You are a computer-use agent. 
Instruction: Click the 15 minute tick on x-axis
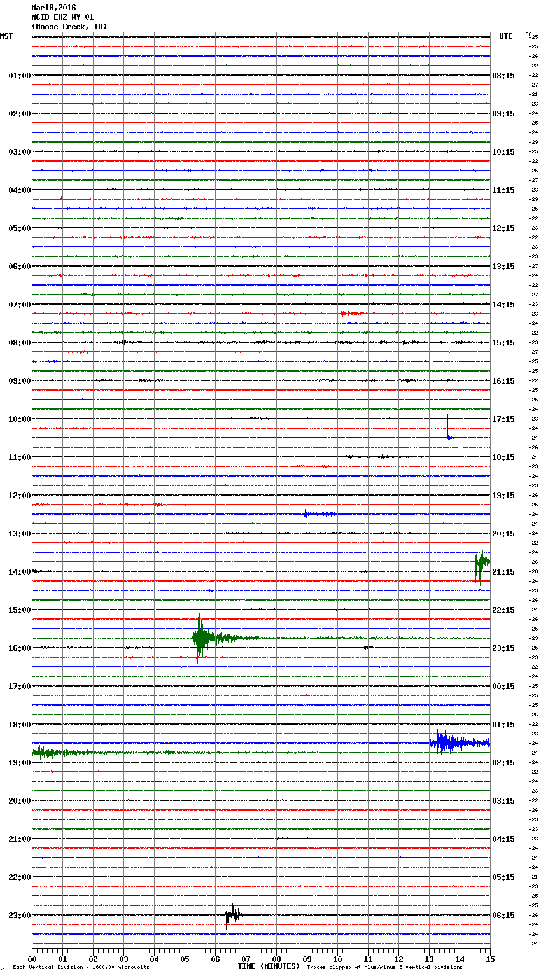pyautogui.click(x=489, y=959)
